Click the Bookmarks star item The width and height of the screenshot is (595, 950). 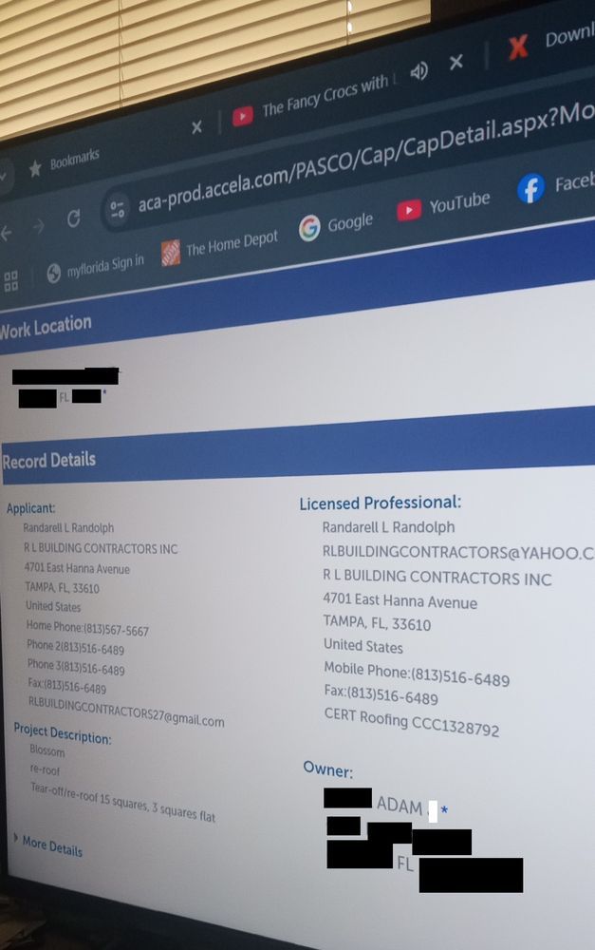coord(63,164)
